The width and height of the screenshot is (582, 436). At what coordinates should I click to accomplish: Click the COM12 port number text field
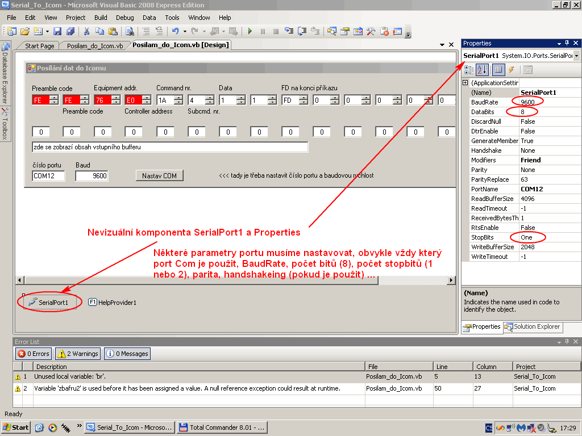coord(48,176)
